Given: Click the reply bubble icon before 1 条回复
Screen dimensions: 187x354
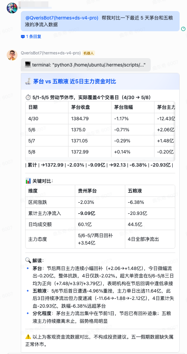Looking at the screenshot, I should click(x=23, y=37).
